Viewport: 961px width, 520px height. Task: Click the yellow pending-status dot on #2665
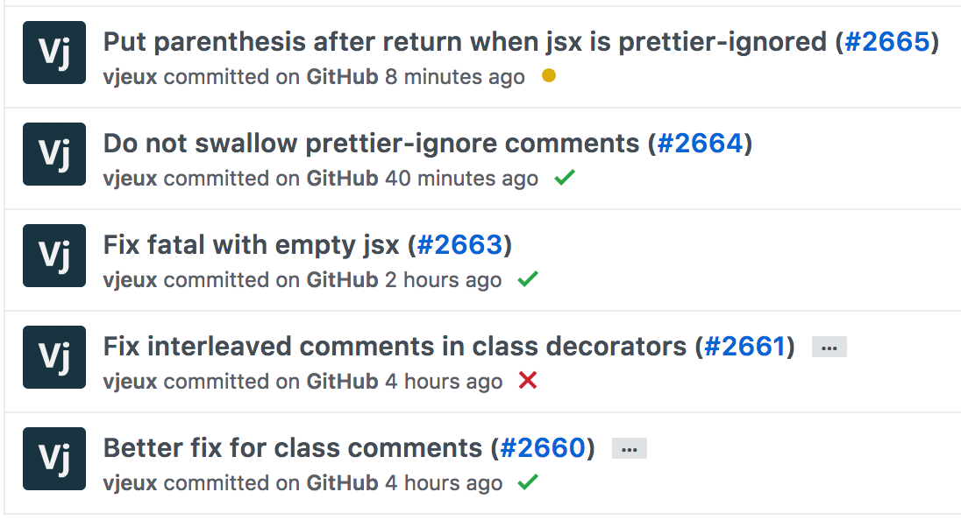[x=548, y=76]
